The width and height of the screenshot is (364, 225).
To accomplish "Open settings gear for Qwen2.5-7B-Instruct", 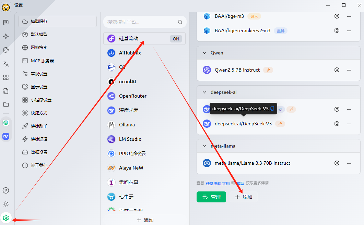I will pyautogui.click(x=337, y=70).
